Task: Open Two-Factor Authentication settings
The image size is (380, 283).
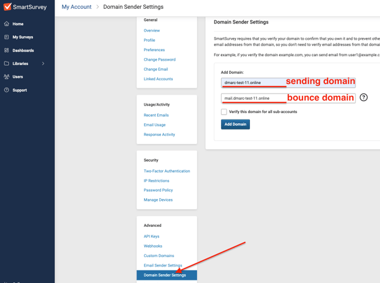Action: pos(167,171)
